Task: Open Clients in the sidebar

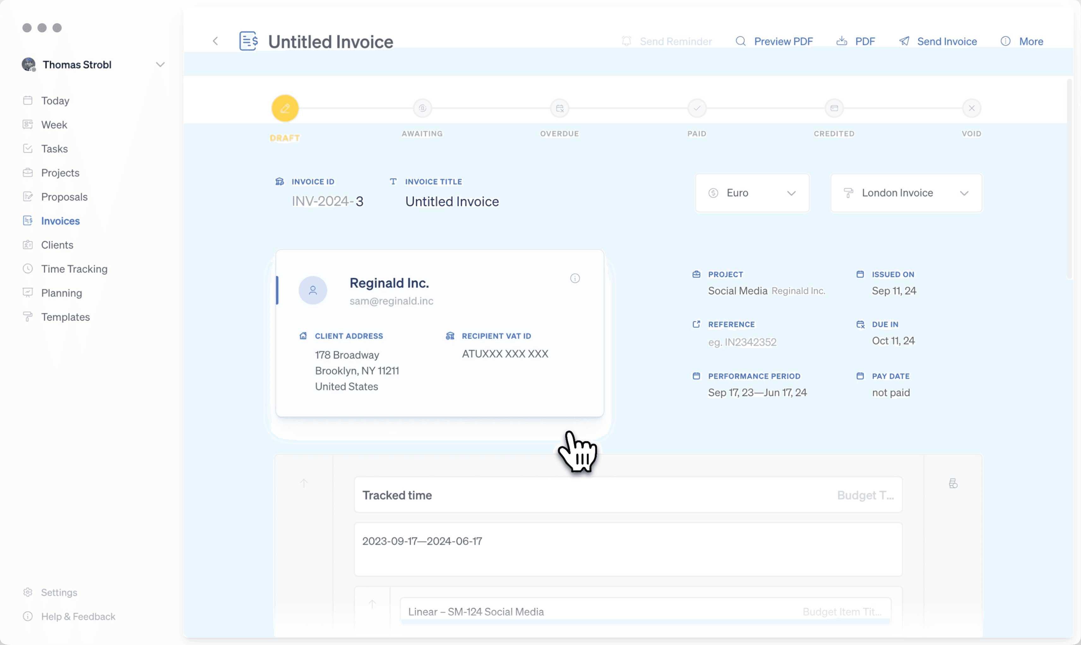Action: 57,245
